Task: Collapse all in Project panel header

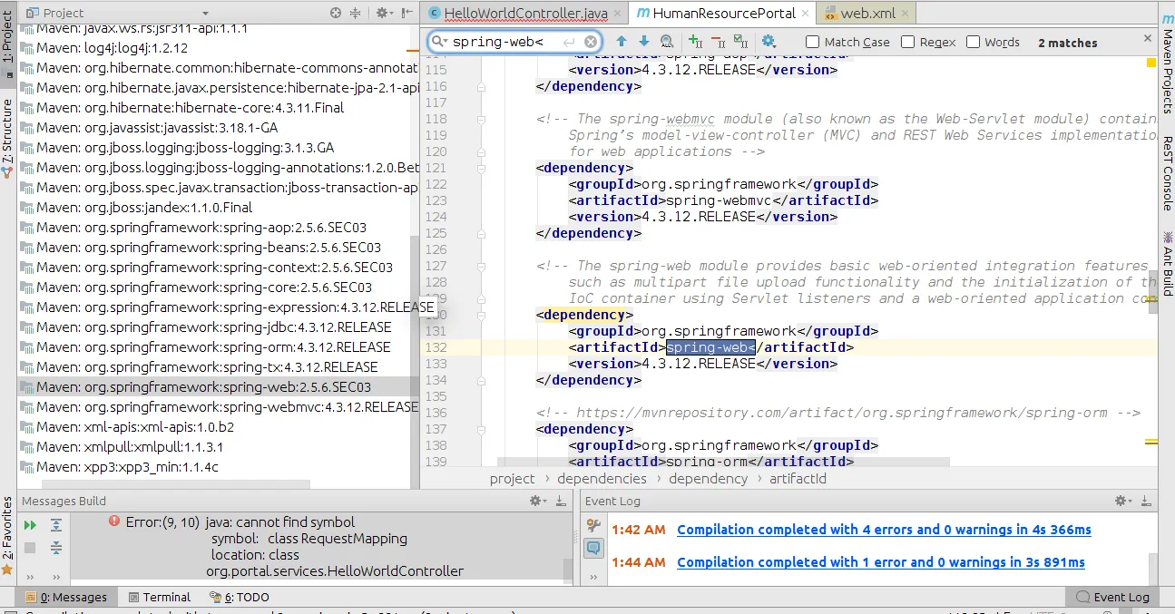Action: [355, 13]
